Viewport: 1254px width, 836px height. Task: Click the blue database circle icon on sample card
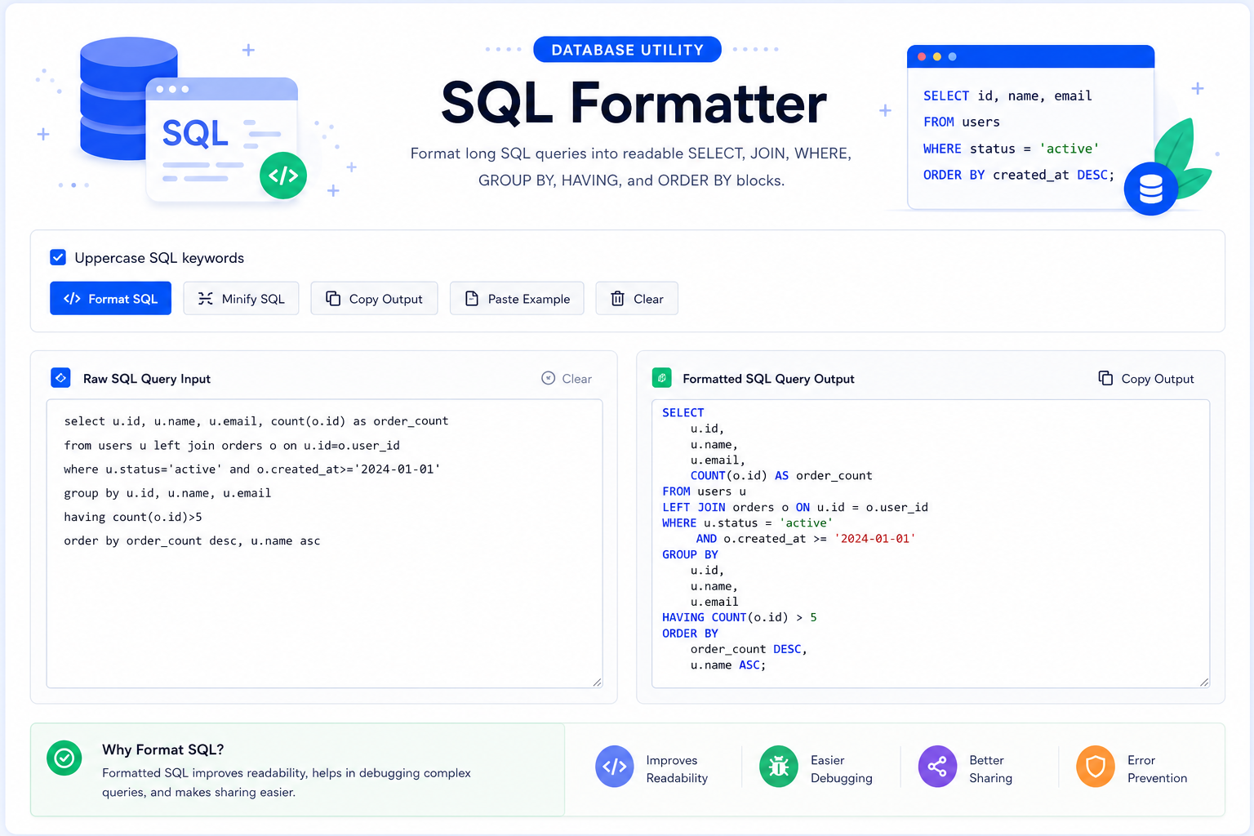1151,189
